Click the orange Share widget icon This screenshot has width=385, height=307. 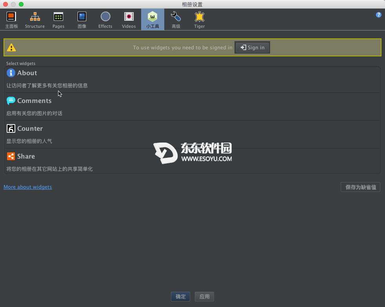[x=11, y=156]
